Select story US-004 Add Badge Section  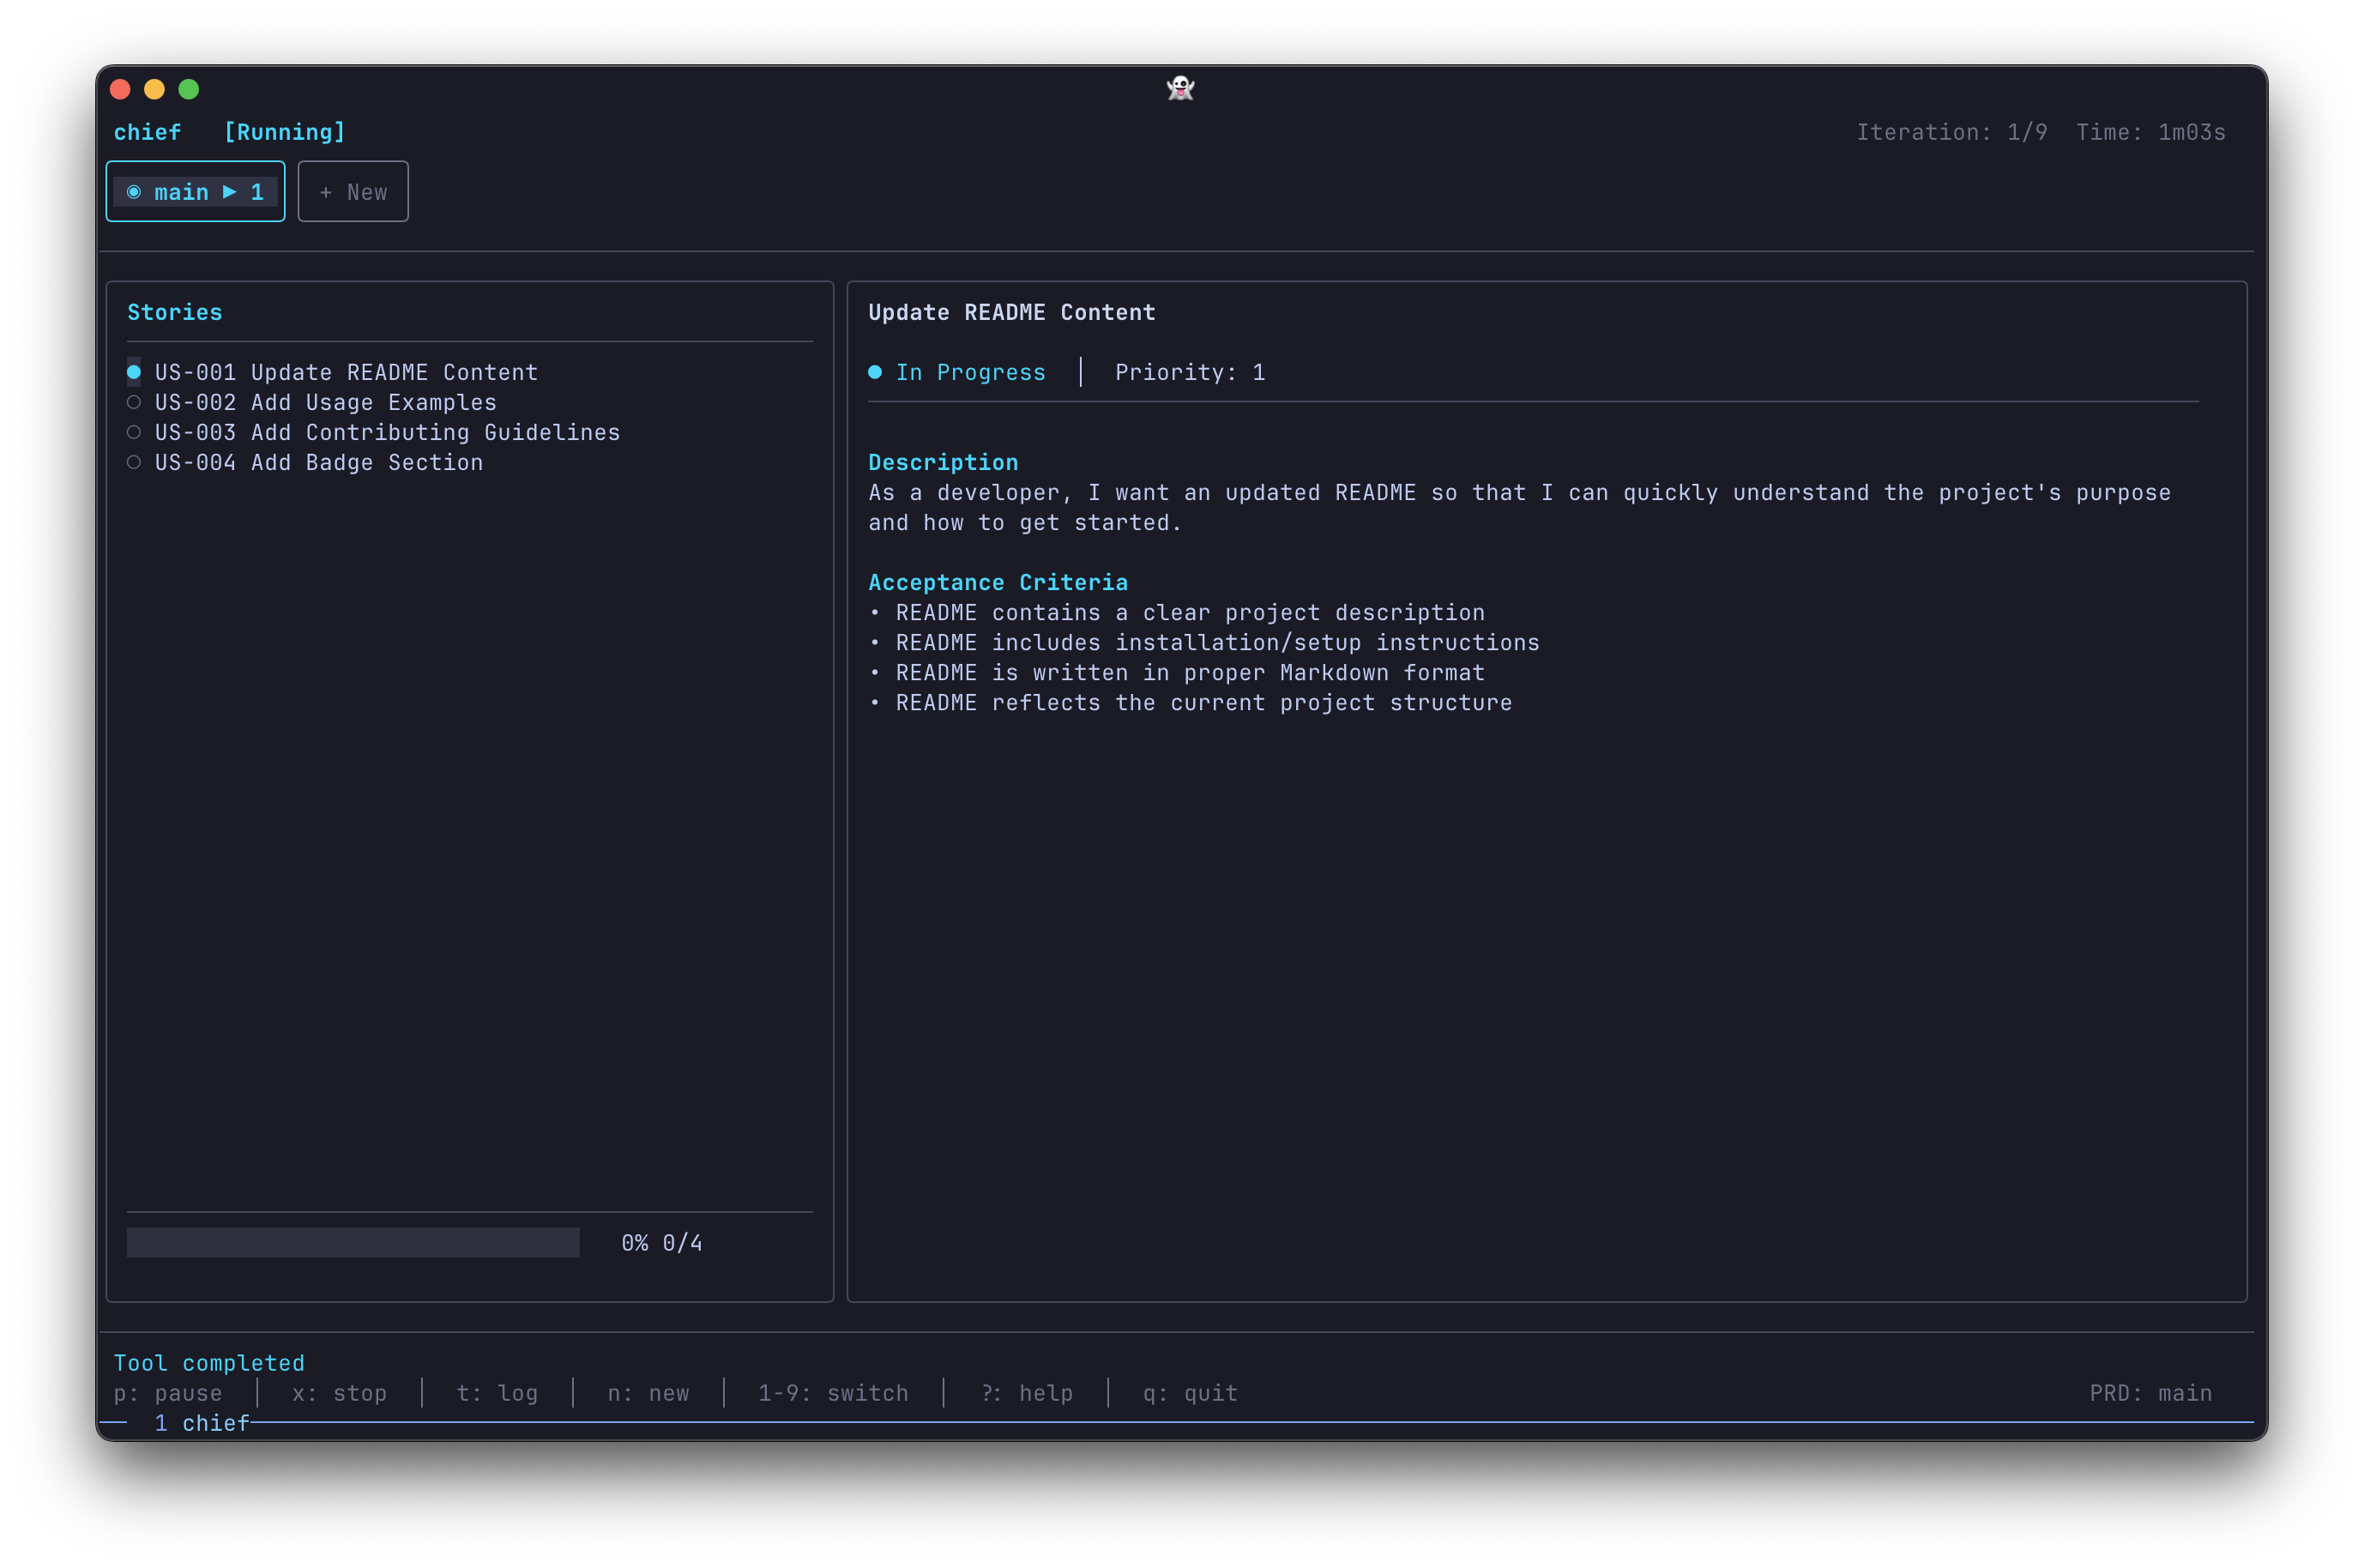(x=318, y=462)
